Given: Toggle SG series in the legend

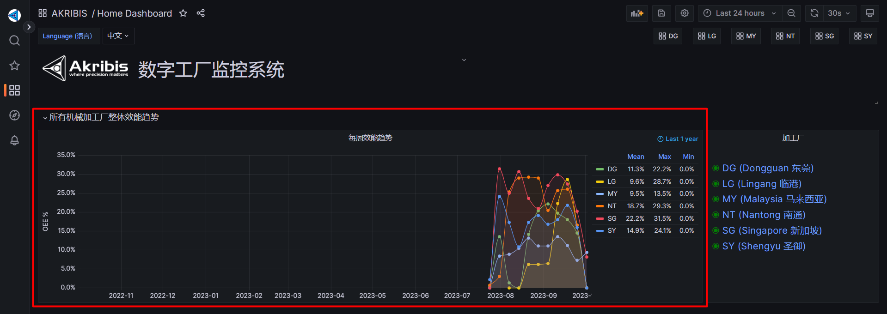Looking at the screenshot, I should tap(612, 218).
